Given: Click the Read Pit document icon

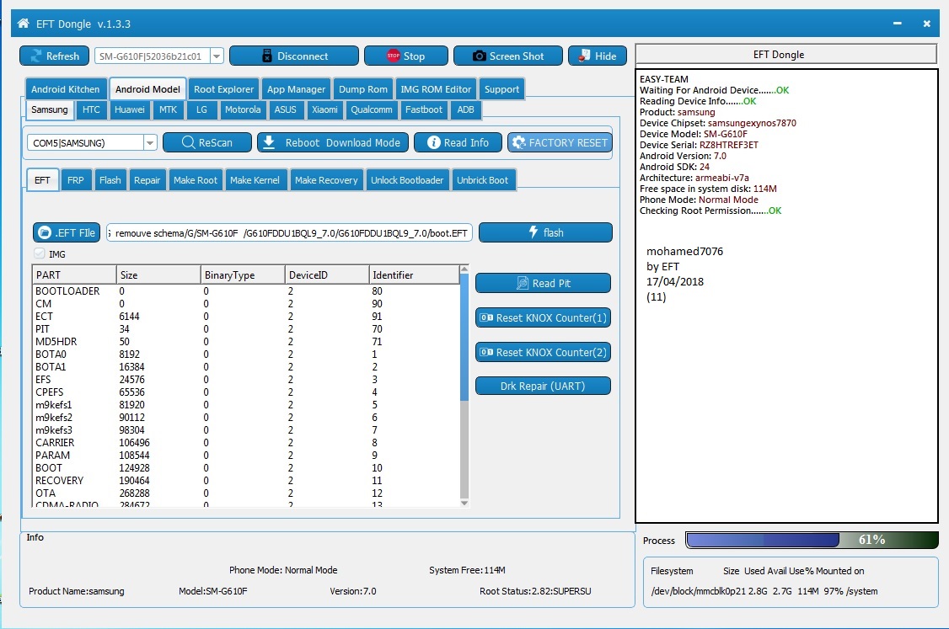Looking at the screenshot, I should pyautogui.click(x=523, y=283).
